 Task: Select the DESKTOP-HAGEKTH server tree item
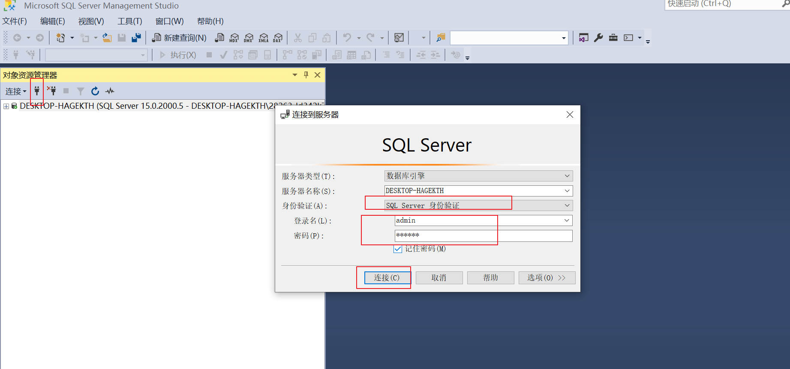(x=171, y=106)
